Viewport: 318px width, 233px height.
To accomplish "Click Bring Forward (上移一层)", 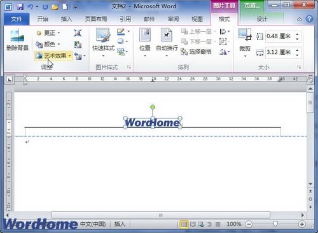I will [x=197, y=32].
